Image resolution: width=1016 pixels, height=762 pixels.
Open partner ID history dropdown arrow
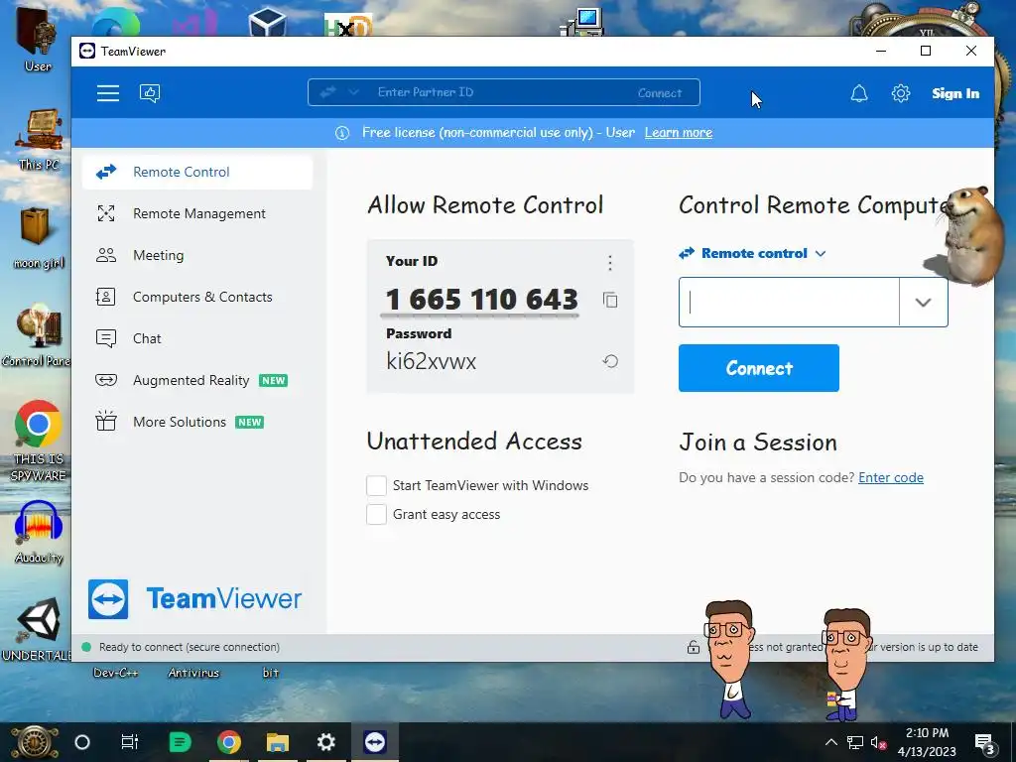pos(924,302)
